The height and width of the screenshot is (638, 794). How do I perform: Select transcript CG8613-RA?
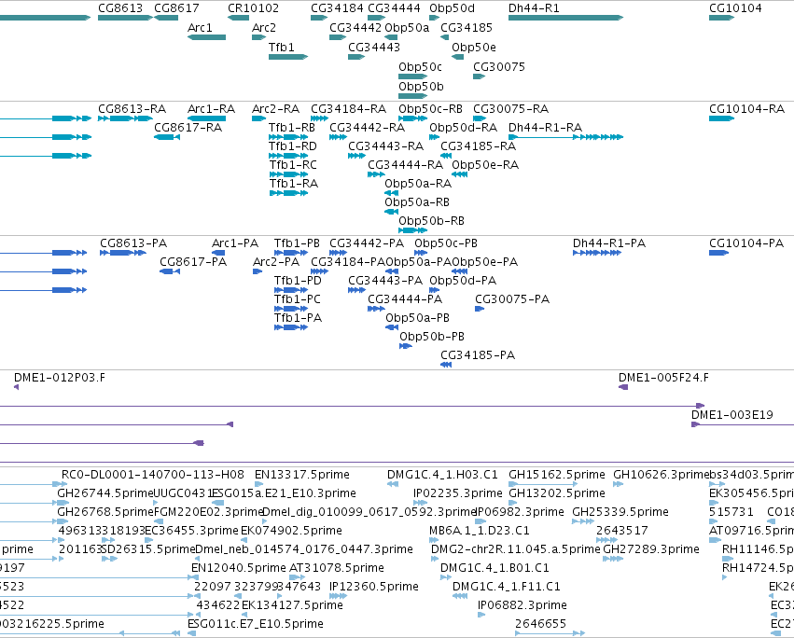pyautogui.click(x=125, y=118)
